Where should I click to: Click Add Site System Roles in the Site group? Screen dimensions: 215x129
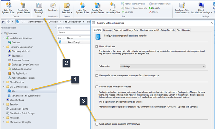click(x=82, y=8)
